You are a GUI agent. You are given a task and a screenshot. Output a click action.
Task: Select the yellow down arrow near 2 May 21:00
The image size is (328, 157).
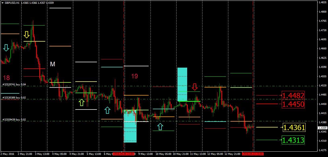pos(26,34)
